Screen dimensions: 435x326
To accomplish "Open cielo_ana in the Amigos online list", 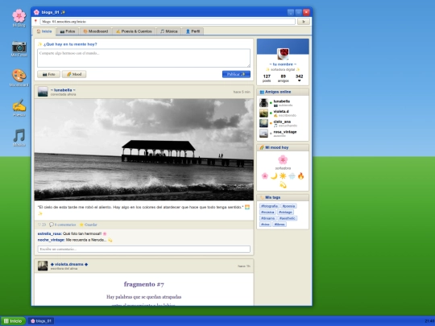I will coord(283,123).
